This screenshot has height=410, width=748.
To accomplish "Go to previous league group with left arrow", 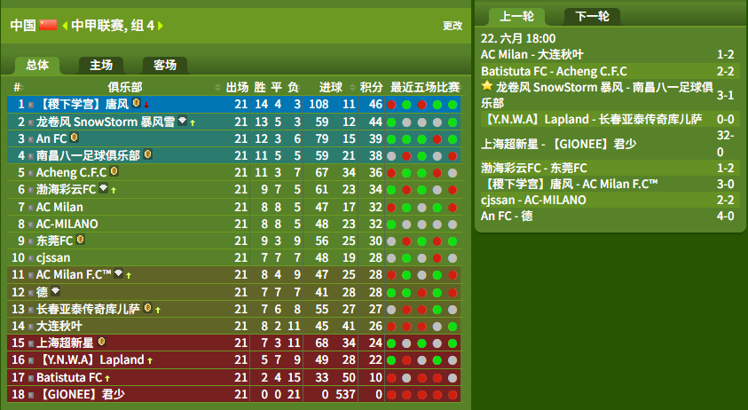I will [x=65, y=26].
